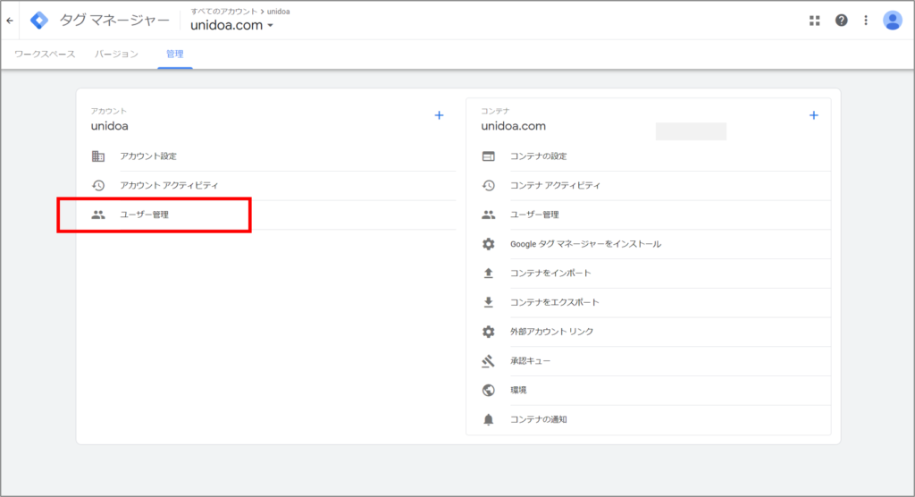Open the three-dot more options menu

[x=866, y=21]
